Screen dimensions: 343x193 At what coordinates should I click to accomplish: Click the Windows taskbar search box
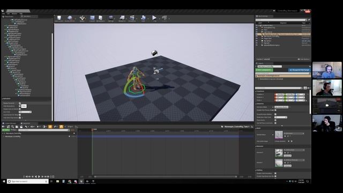click(x=27, y=181)
